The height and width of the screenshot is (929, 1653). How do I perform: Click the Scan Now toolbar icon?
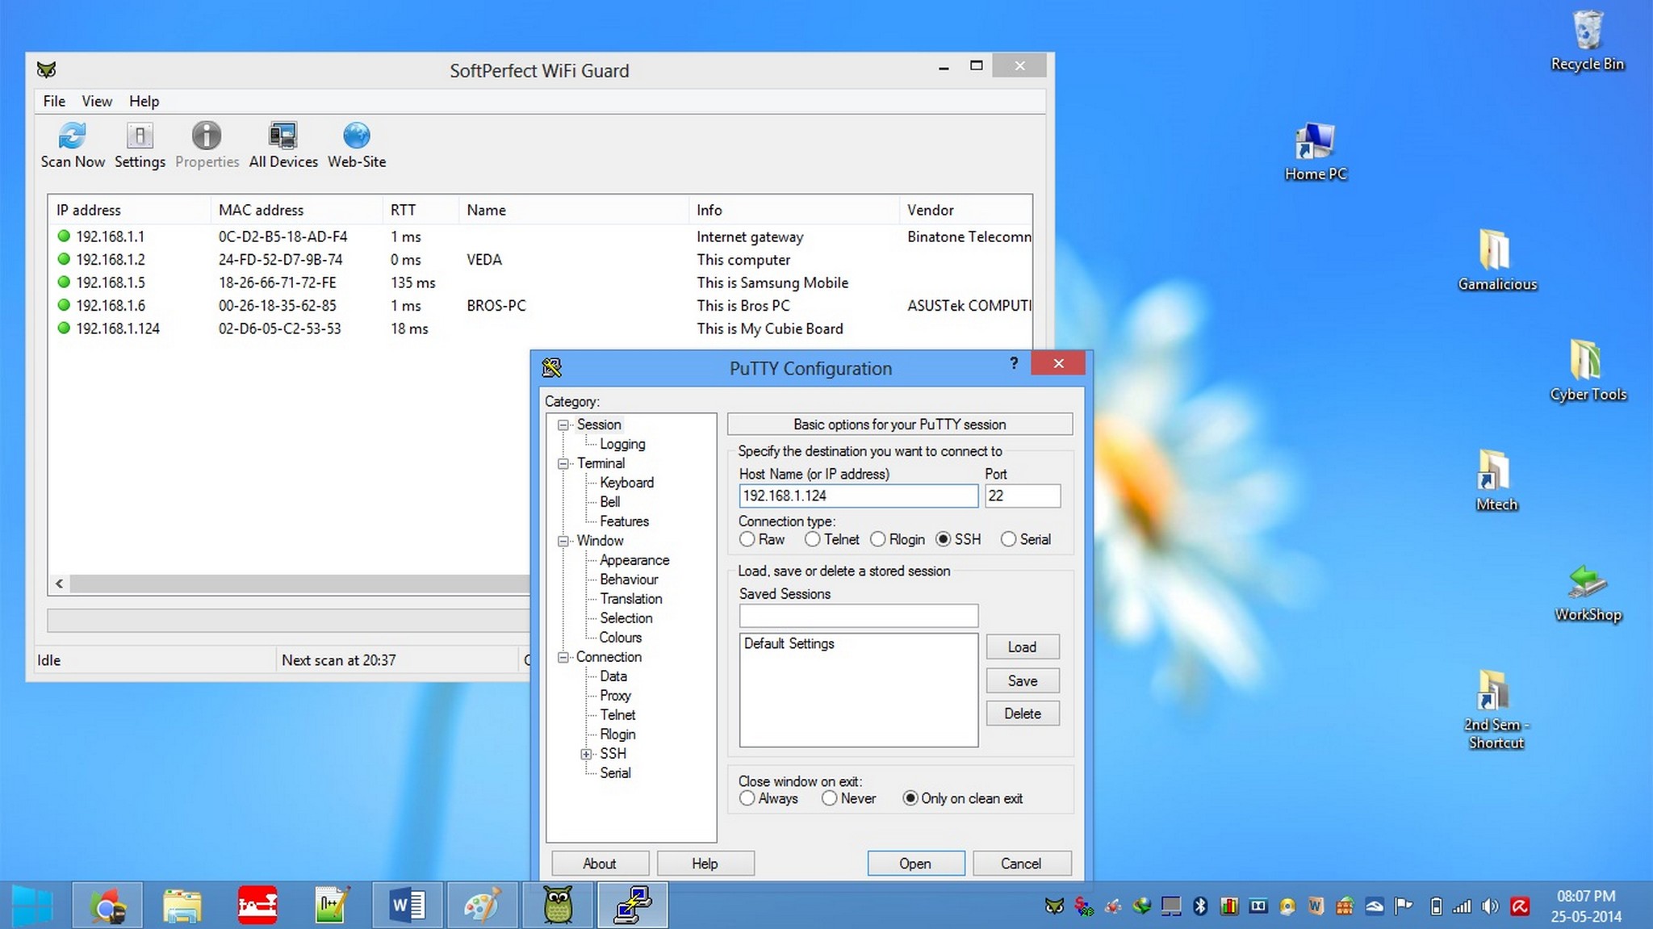[73, 145]
